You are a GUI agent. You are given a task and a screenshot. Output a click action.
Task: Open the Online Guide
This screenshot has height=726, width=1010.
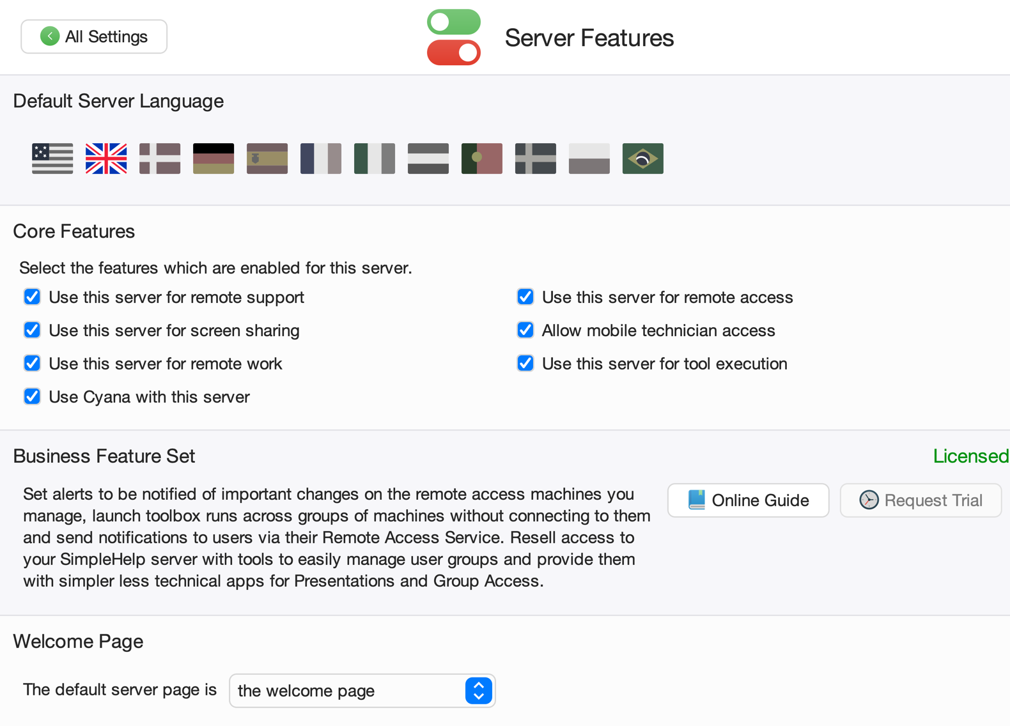coord(748,500)
